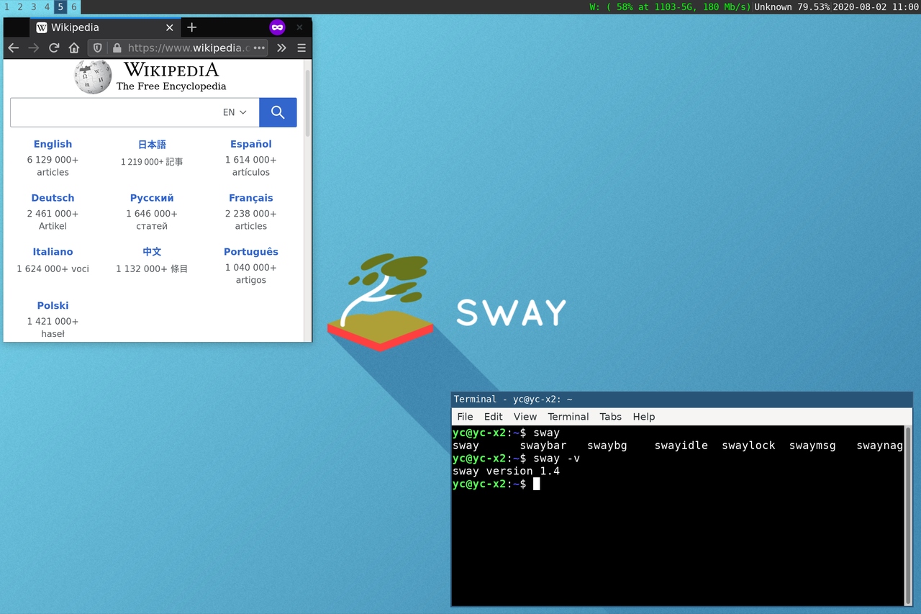Image resolution: width=921 pixels, height=614 pixels.
Task: Open the Terminal menu in terminal
Action: [x=568, y=417]
